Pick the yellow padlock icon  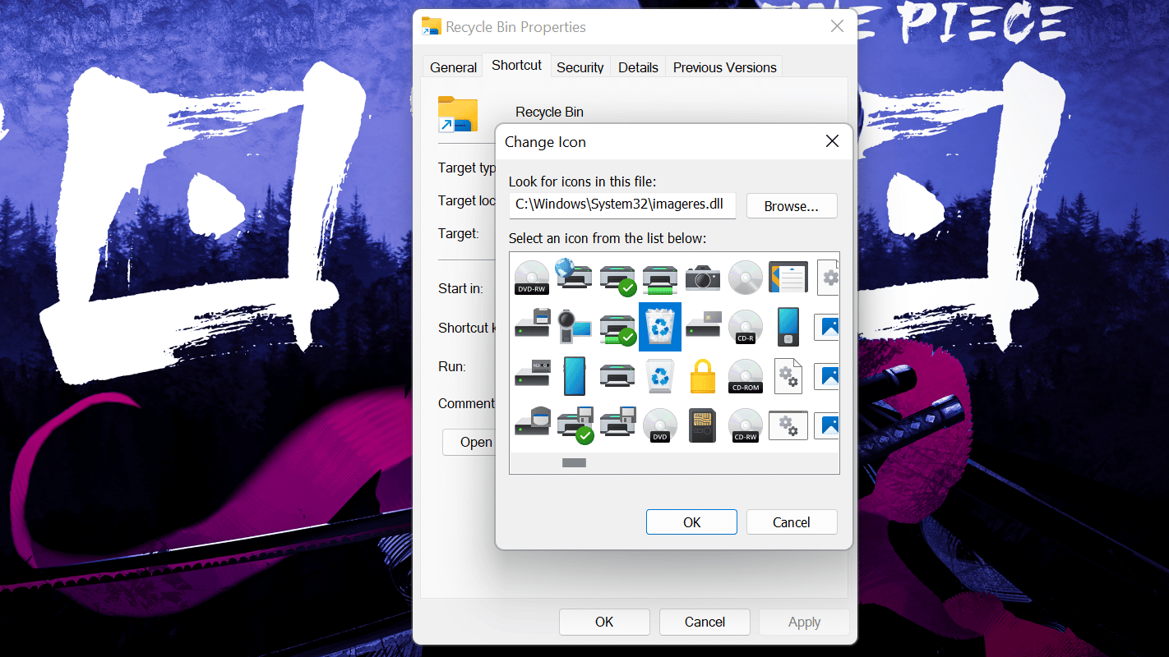coord(703,375)
